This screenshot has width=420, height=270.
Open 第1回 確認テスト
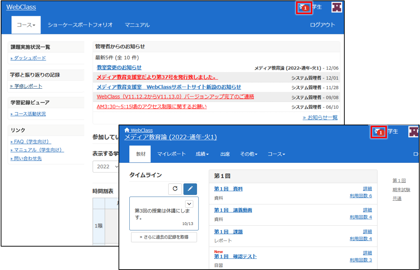coord(236,256)
